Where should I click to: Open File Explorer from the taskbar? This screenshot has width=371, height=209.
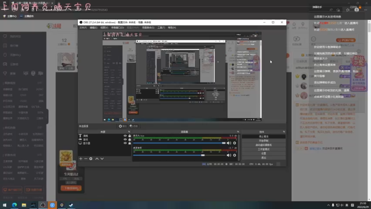[24, 205]
